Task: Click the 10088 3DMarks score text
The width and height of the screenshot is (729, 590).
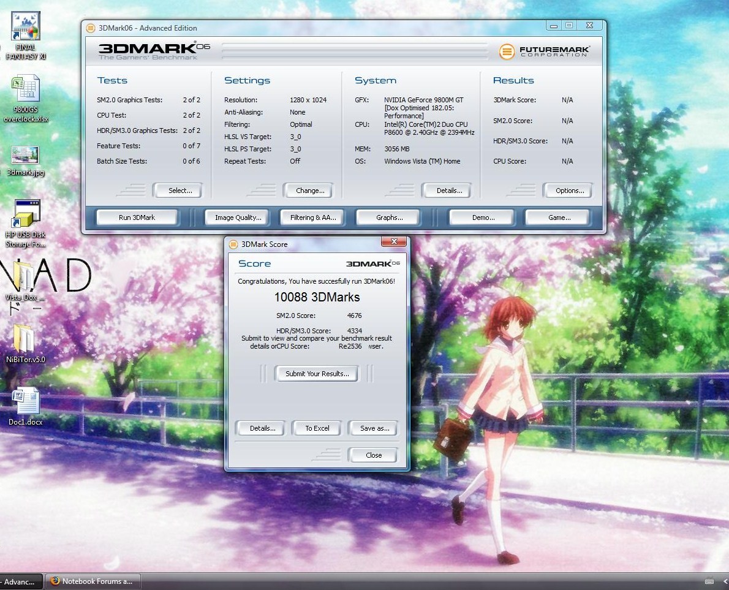Action: click(317, 297)
